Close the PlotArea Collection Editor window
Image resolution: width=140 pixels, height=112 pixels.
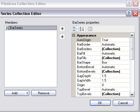point(135,4)
